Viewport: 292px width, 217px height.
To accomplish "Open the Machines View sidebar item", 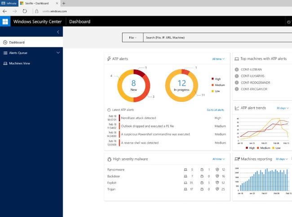I will point(31,63).
